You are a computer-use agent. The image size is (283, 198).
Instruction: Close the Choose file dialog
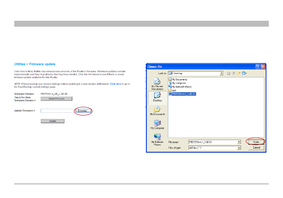coord(263,66)
